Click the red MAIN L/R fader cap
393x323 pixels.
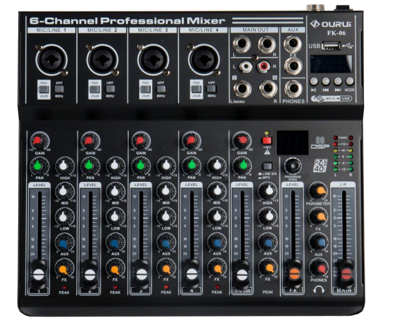[346, 273]
